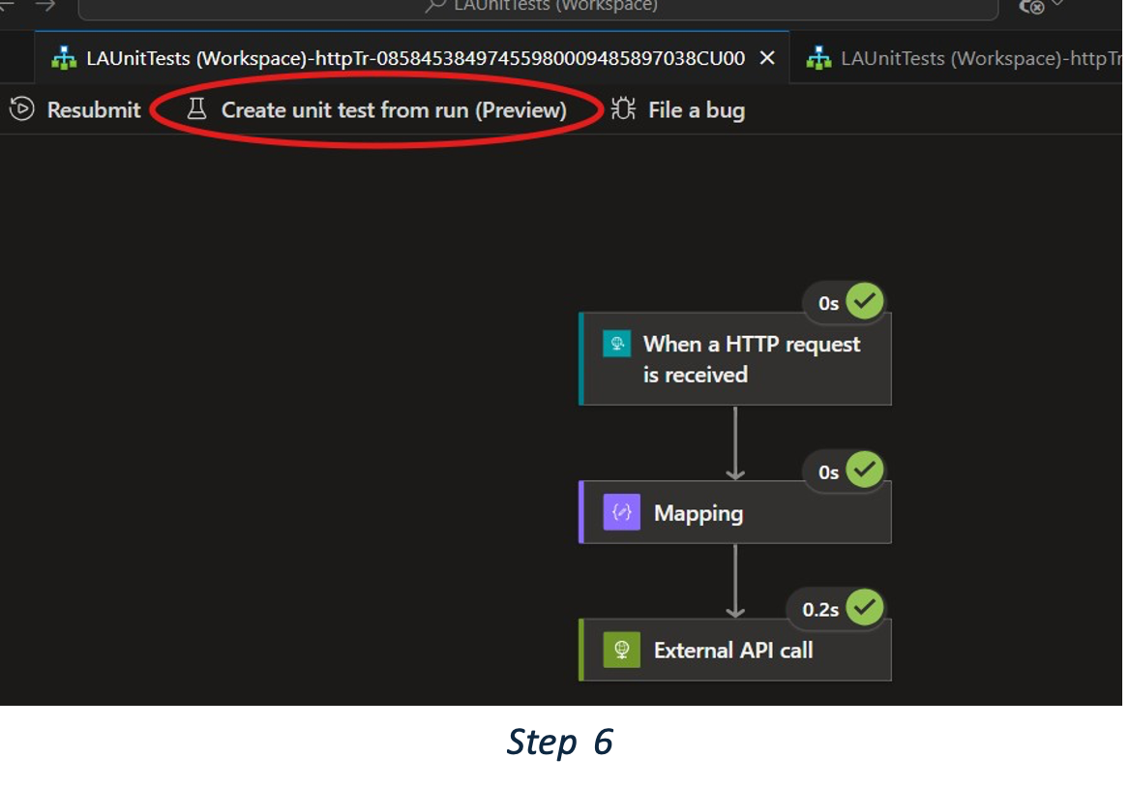Click the green checkmark on the HTTP trigger
The width and height of the screenshot is (1130, 789).
864,302
